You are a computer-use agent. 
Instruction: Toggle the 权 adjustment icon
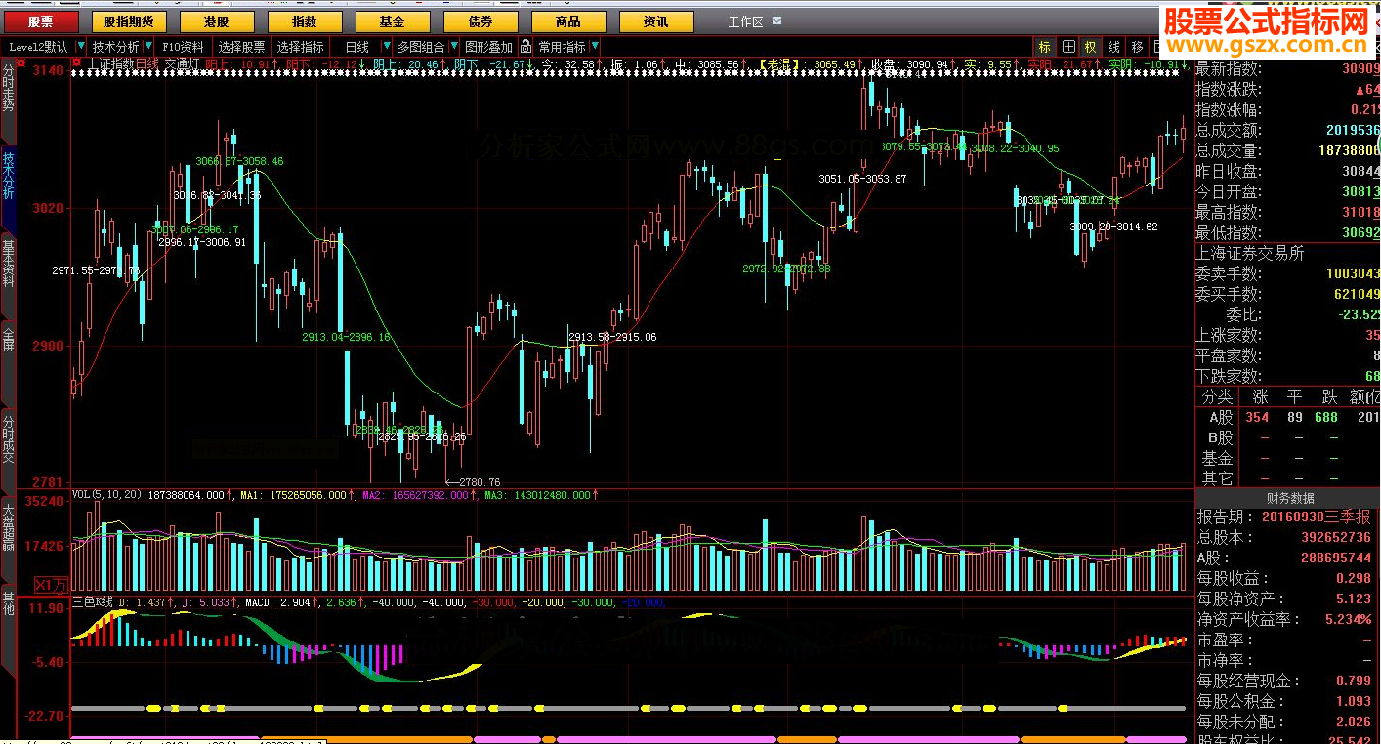1090,46
